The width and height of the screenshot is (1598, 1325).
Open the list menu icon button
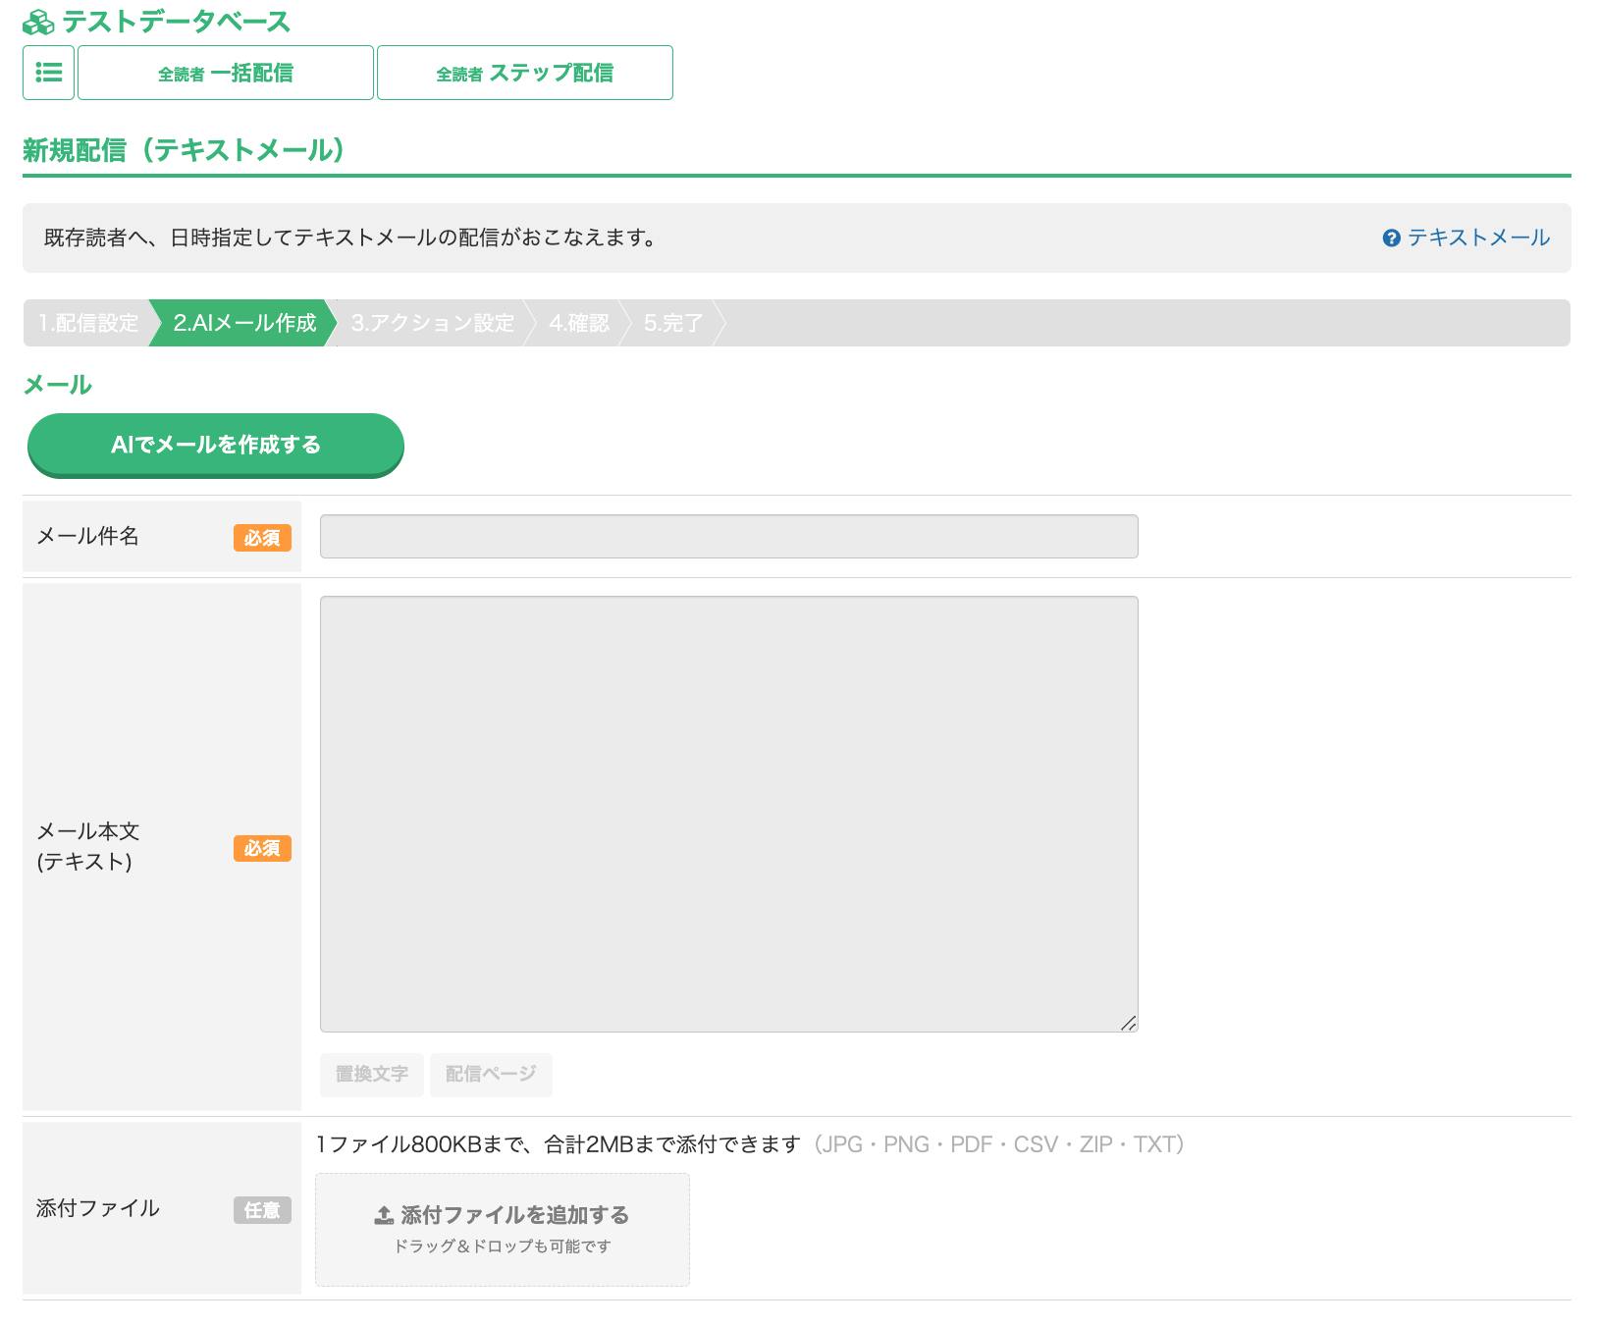tap(49, 73)
